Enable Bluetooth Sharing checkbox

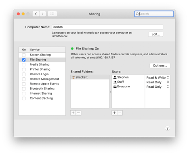click(24, 89)
